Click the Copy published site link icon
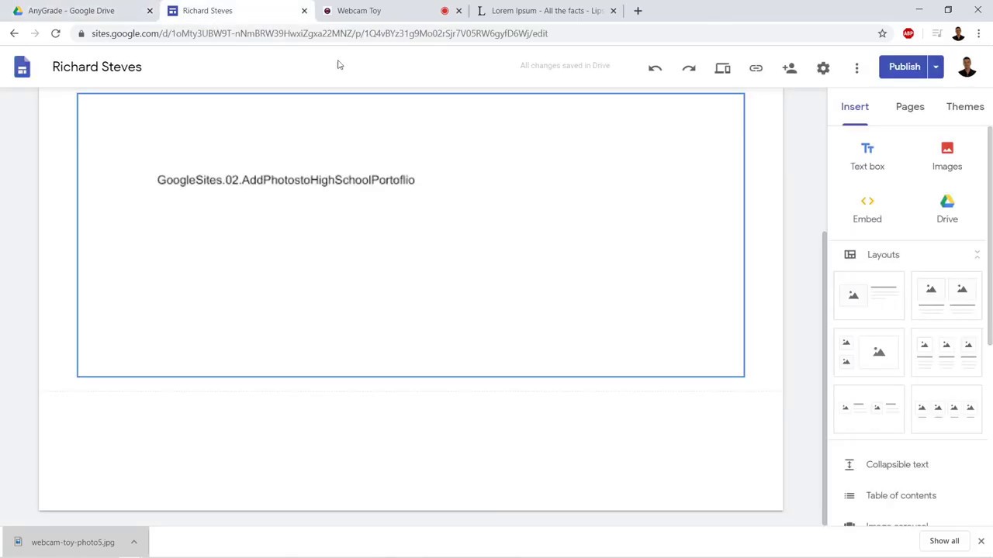The width and height of the screenshot is (993, 558). pos(756,67)
